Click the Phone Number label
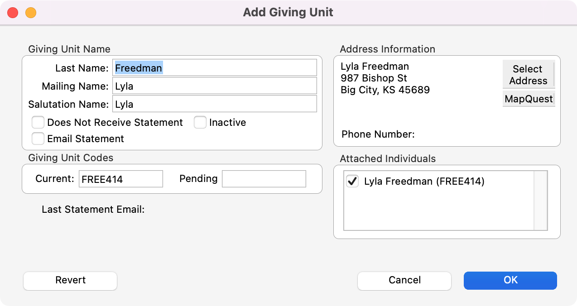Viewport: 577px width, 306px height. (x=378, y=134)
